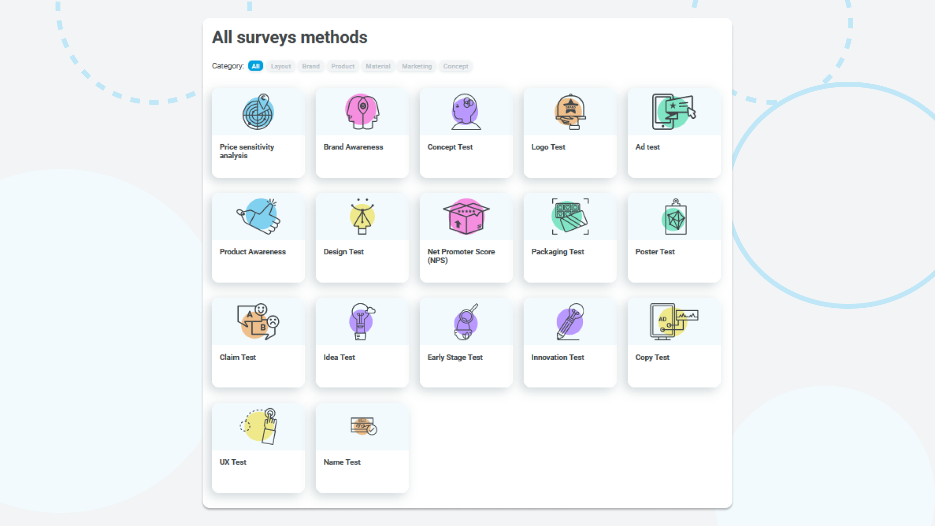Screen dimensions: 935x526
Task: Select the Price sensitivity analysis icon
Action: click(257, 112)
